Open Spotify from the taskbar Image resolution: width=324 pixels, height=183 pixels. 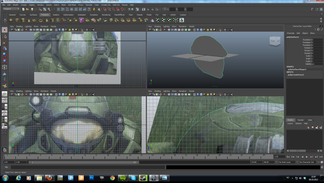[123, 178]
